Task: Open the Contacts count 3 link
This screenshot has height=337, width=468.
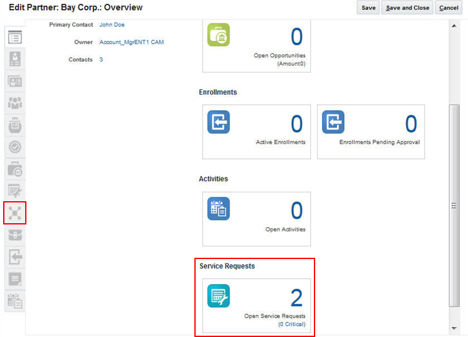Action: (x=101, y=60)
